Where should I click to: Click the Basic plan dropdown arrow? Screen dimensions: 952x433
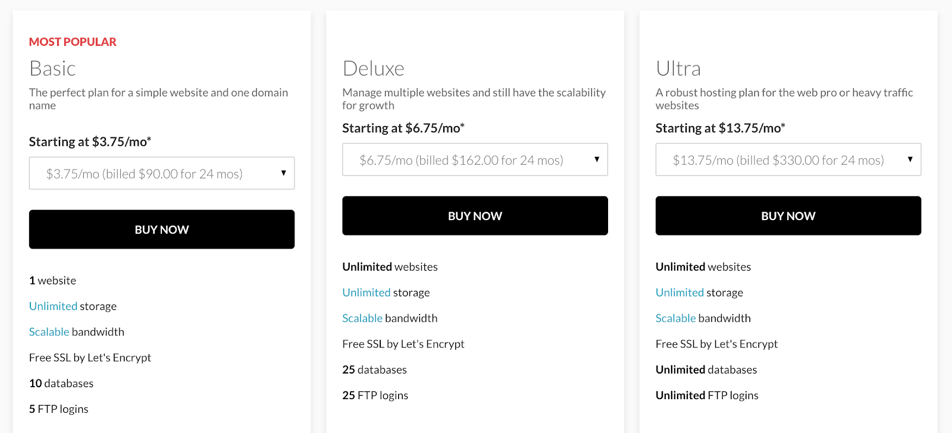coord(283,173)
